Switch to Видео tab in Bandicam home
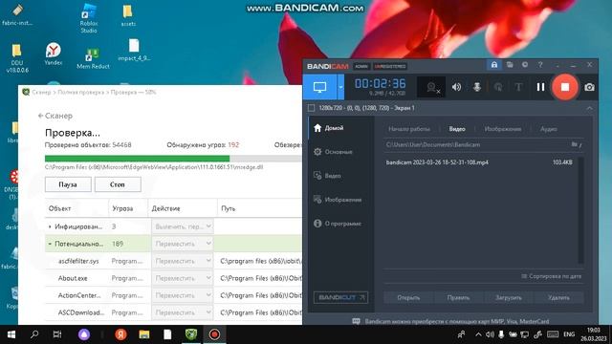 [457, 129]
